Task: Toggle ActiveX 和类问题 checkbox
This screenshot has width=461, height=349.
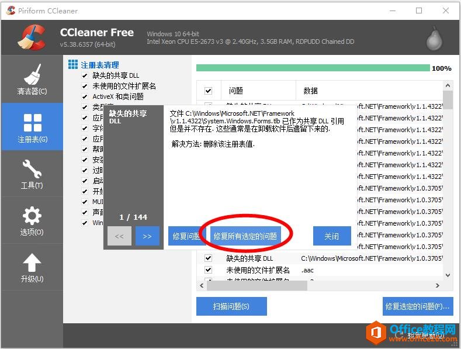Action: pyautogui.click(x=85, y=96)
